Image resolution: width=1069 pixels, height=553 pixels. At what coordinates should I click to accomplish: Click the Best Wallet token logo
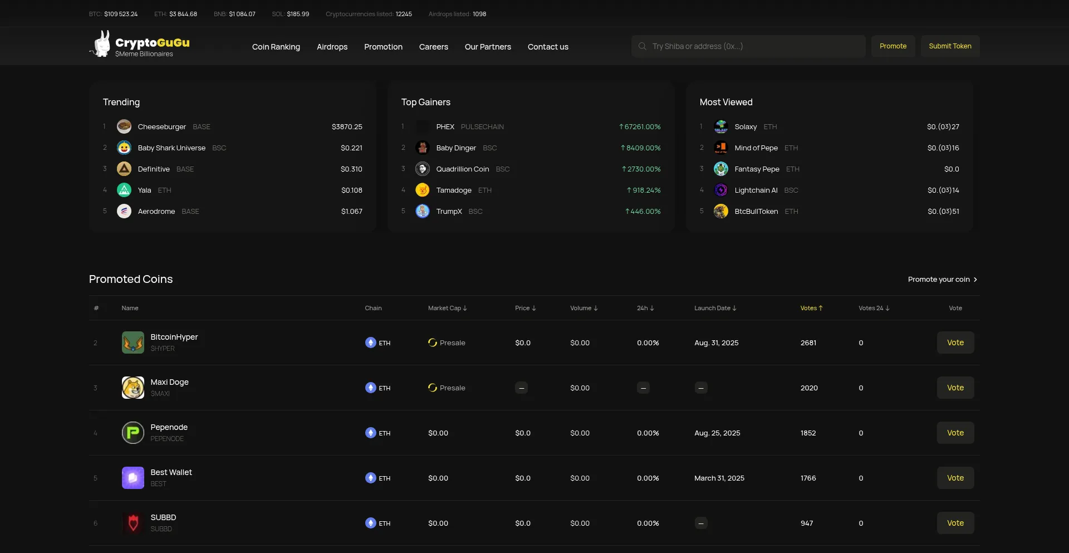pos(133,478)
